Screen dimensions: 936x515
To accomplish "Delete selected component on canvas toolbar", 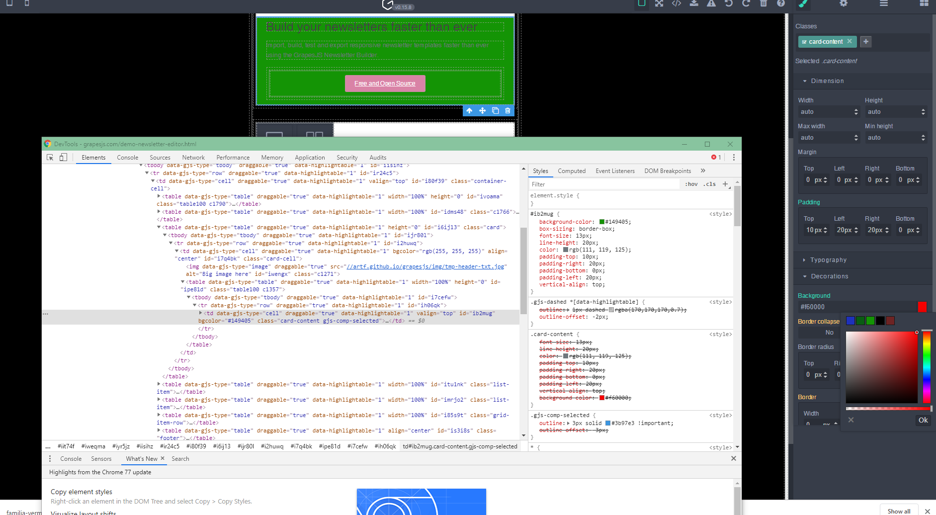I will pyautogui.click(x=508, y=110).
